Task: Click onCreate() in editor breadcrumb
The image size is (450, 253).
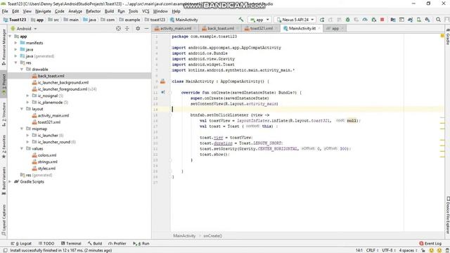Action: [212, 236]
